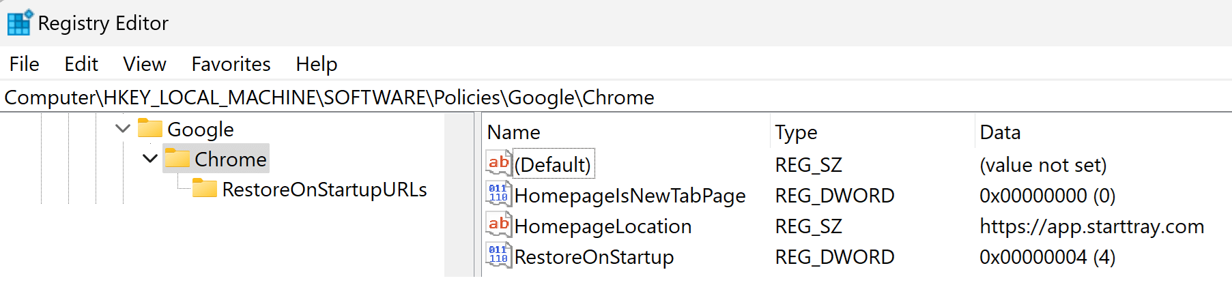Select the HomepageLocation value
The image size is (1232, 285).
tap(603, 226)
